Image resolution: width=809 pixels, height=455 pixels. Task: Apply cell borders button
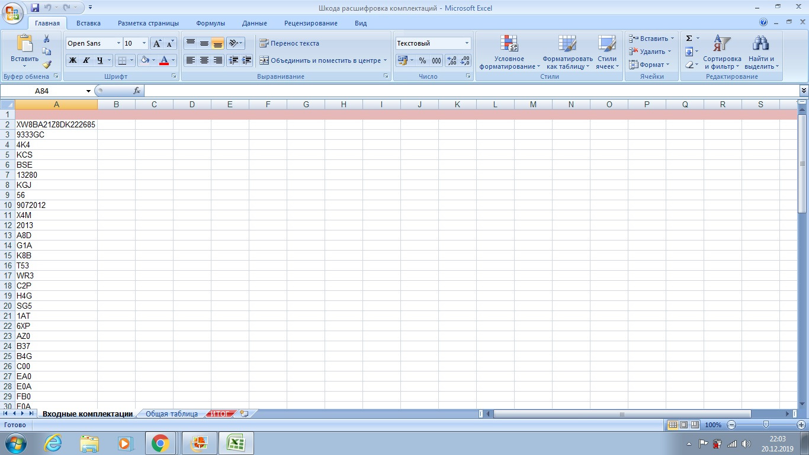click(121, 60)
